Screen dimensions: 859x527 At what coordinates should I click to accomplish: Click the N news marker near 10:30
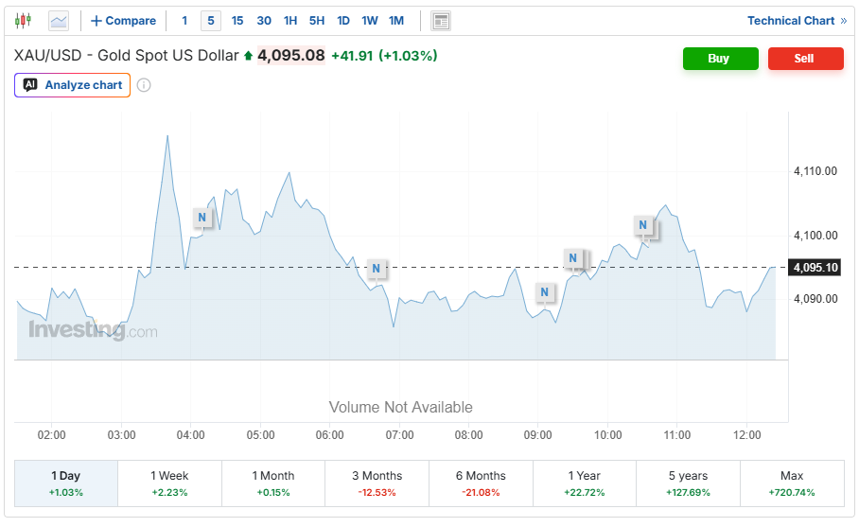[x=642, y=224]
